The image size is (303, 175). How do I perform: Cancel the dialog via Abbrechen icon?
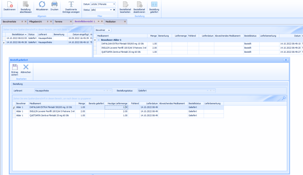(26, 67)
